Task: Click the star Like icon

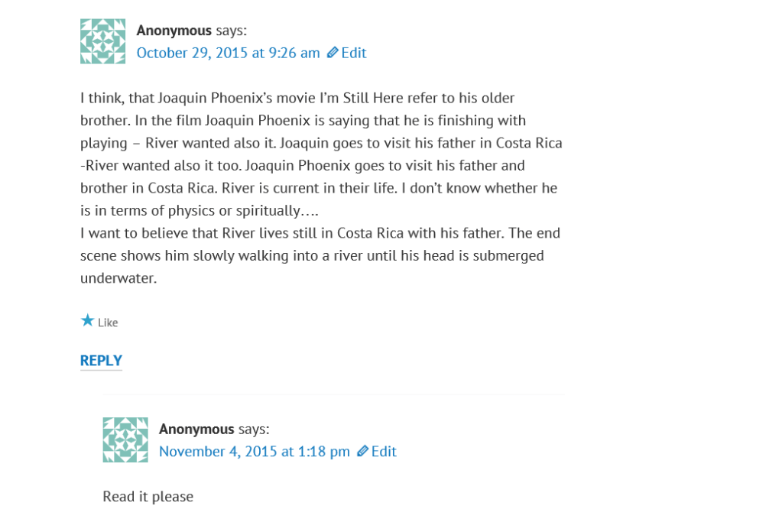Action: 87,321
